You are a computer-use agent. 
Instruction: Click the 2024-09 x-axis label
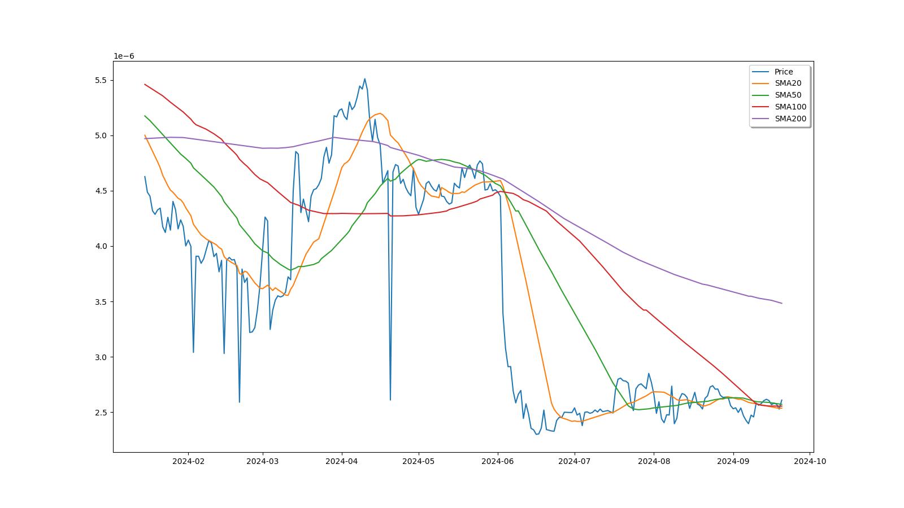[x=733, y=461]
